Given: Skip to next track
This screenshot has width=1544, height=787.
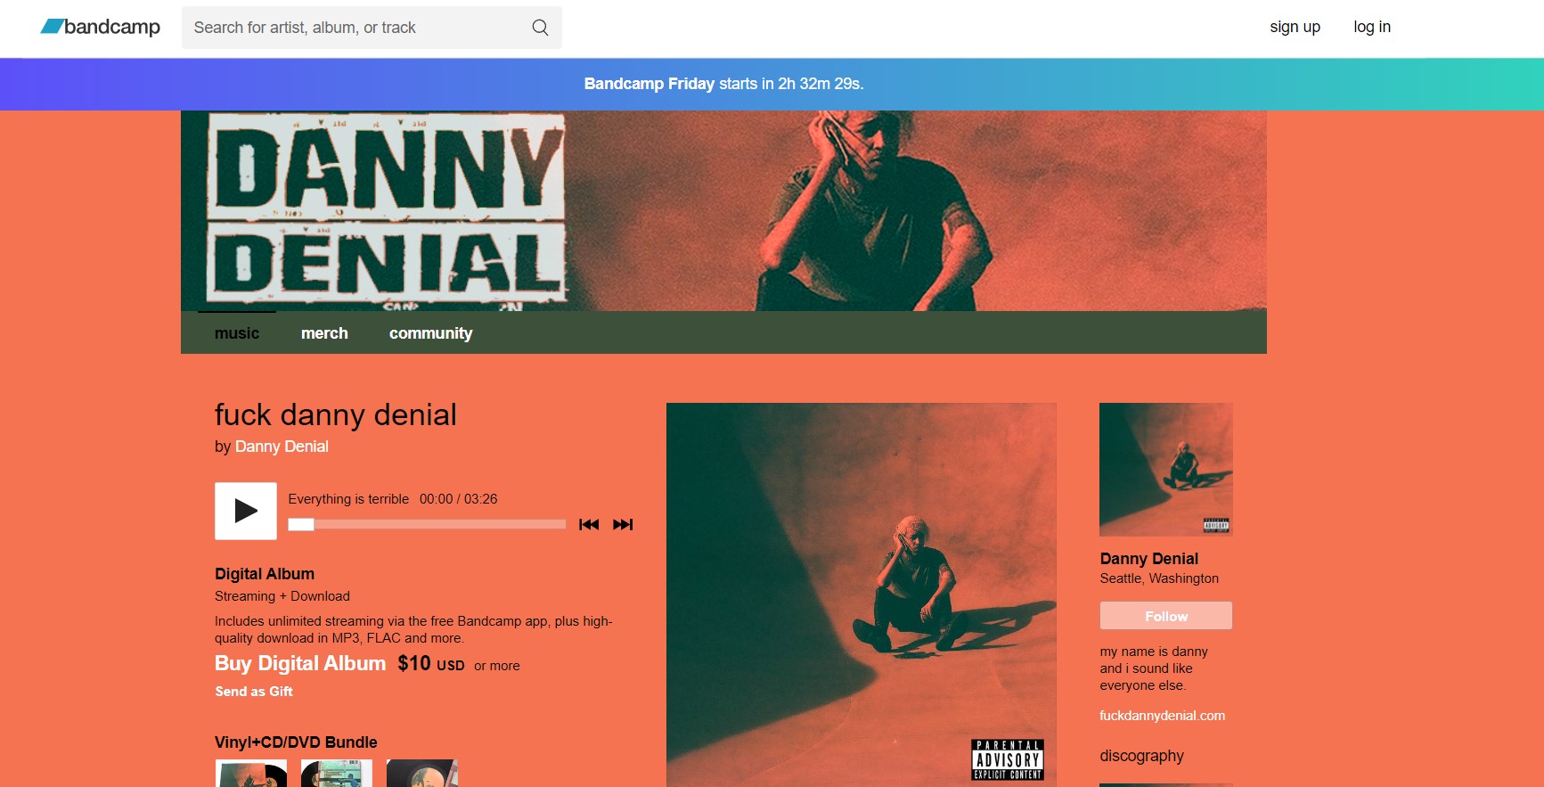Looking at the screenshot, I should 623,524.
